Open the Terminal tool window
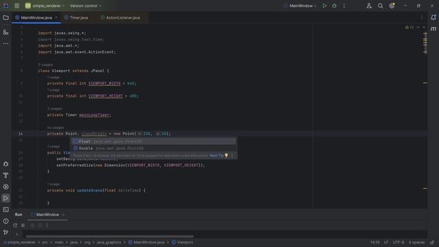Screen dimensions: 439x247 5,209
